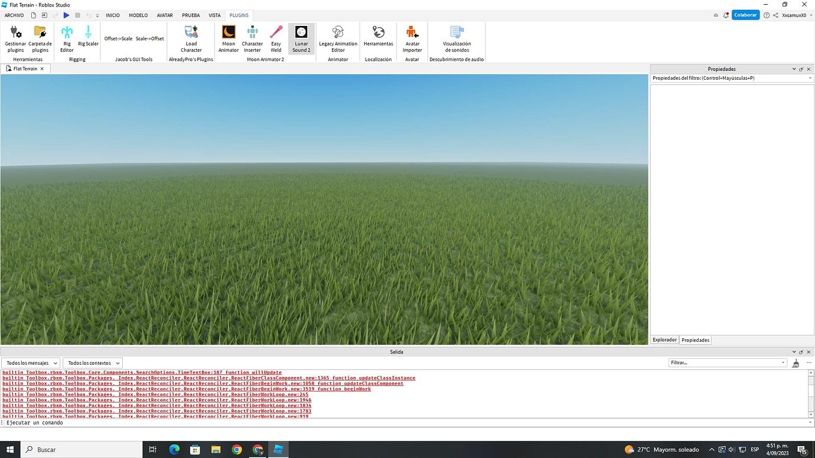The width and height of the screenshot is (815, 458).
Task: Open Carpeta de plugins
Action: pyautogui.click(x=40, y=39)
